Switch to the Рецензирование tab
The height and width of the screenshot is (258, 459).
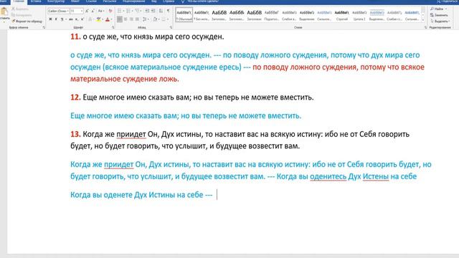pos(134,1)
